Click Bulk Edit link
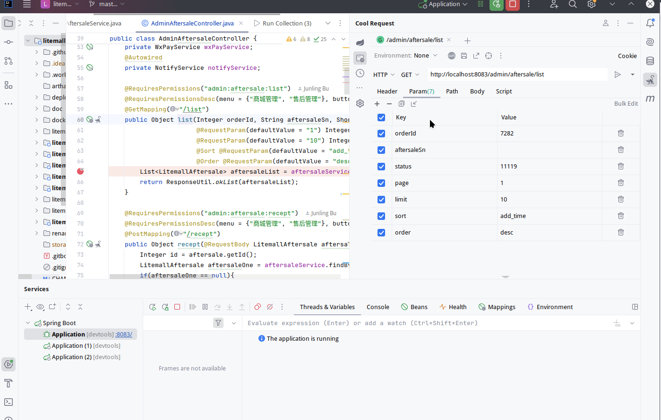The image size is (661, 420). click(x=626, y=103)
